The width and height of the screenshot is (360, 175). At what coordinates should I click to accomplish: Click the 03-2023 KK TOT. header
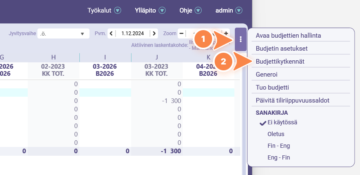(x=156, y=70)
